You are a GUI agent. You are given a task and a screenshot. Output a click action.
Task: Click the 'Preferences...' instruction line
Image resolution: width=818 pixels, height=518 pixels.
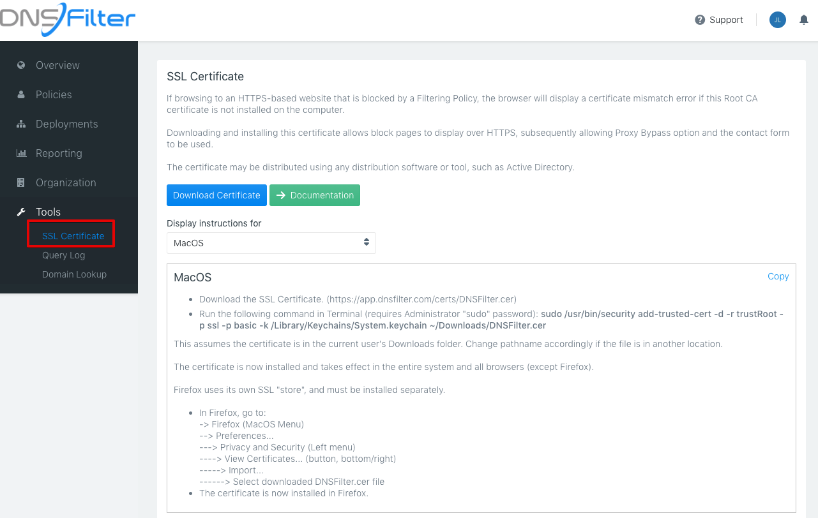[236, 436]
